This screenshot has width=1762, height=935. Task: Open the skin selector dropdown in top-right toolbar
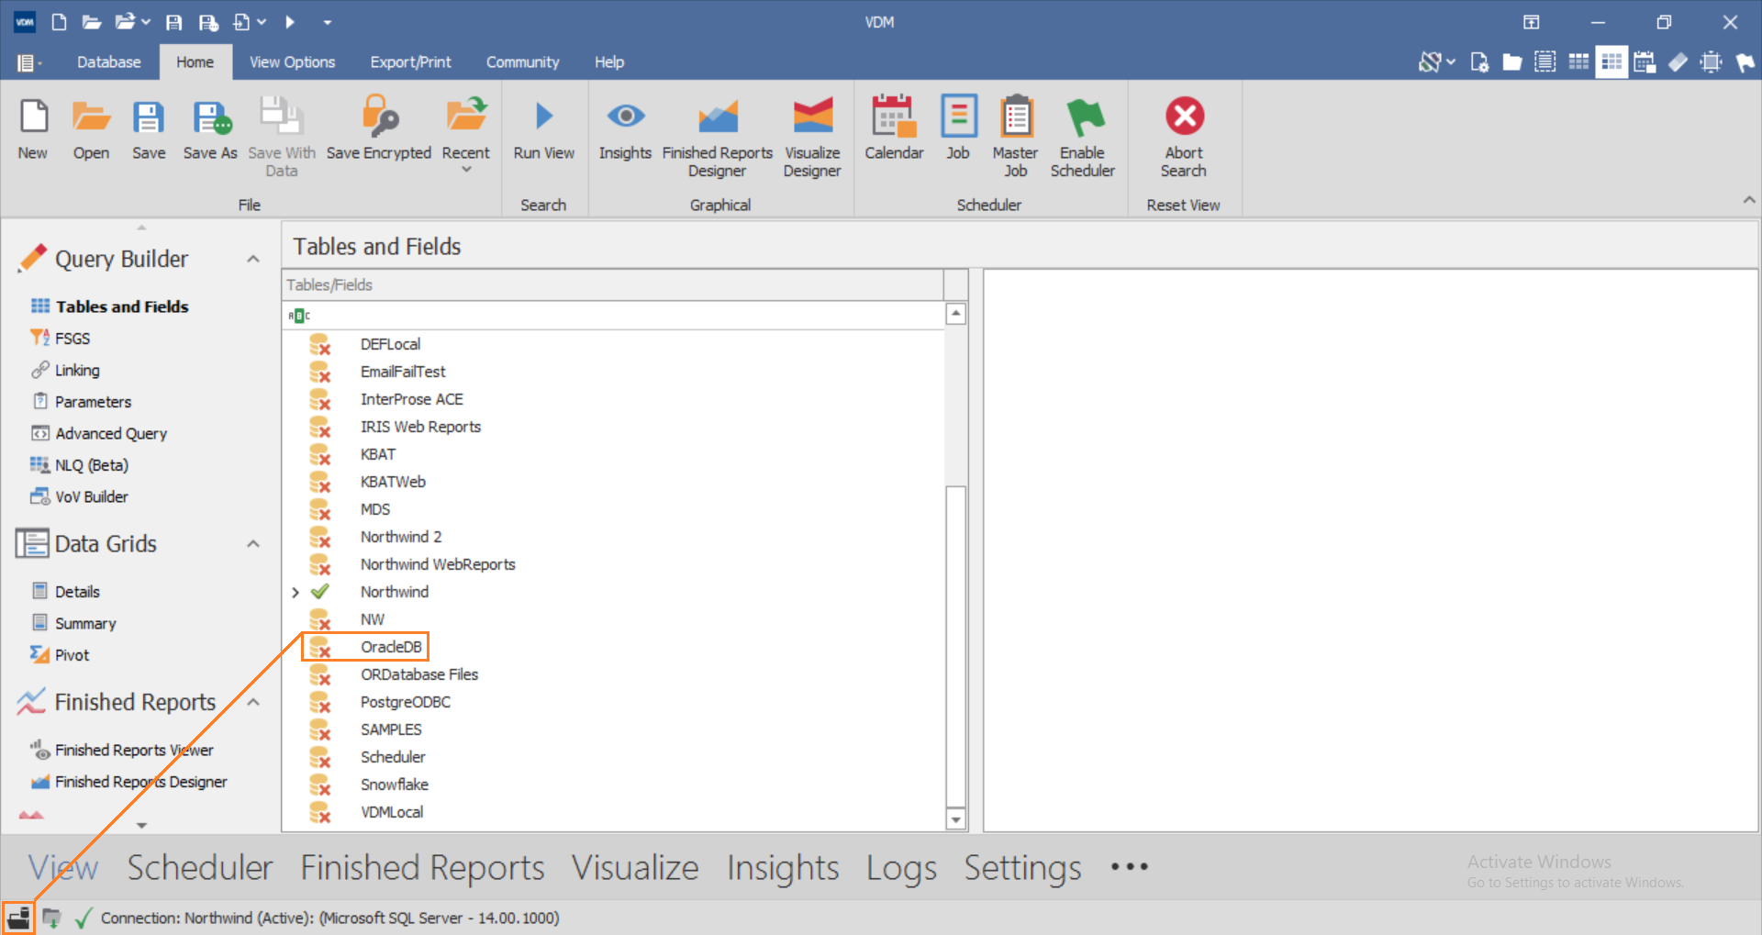(1436, 62)
